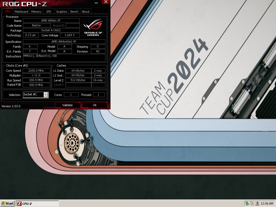This screenshot has height=207, width=276.
Task: Click the ROG CPU-Z title bar text
Action: (25, 4)
